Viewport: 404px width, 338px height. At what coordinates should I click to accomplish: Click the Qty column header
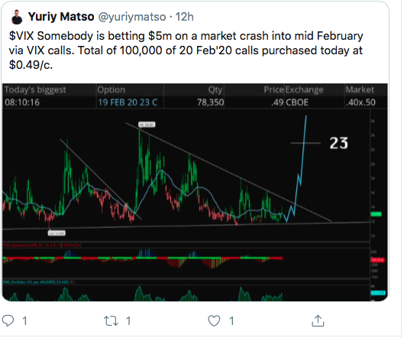click(x=215, y=89)
